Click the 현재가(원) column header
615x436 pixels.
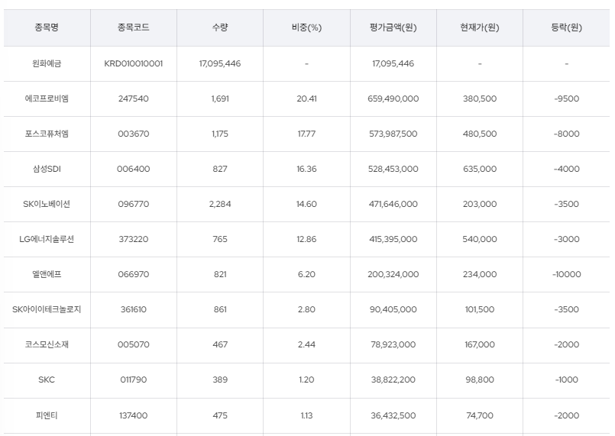point(479,27)
